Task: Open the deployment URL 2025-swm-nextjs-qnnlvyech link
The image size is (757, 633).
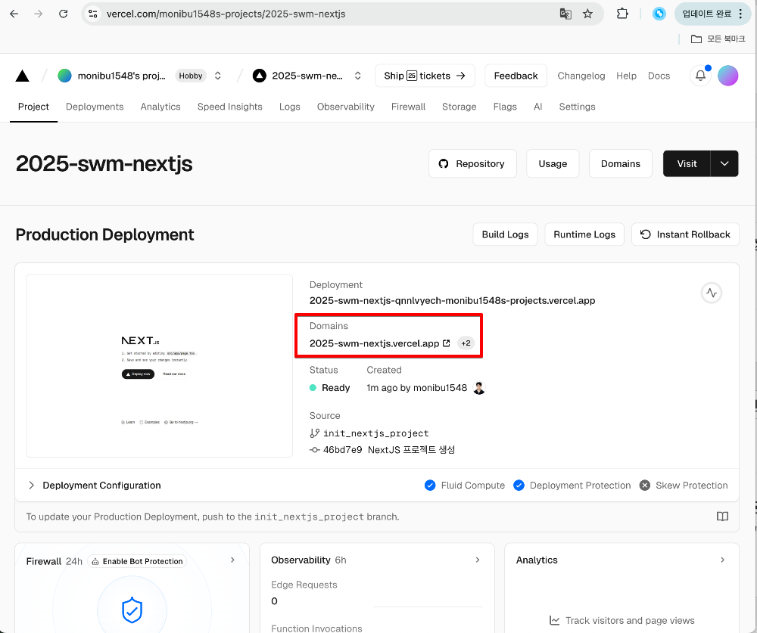Action: tap(453, 300)
